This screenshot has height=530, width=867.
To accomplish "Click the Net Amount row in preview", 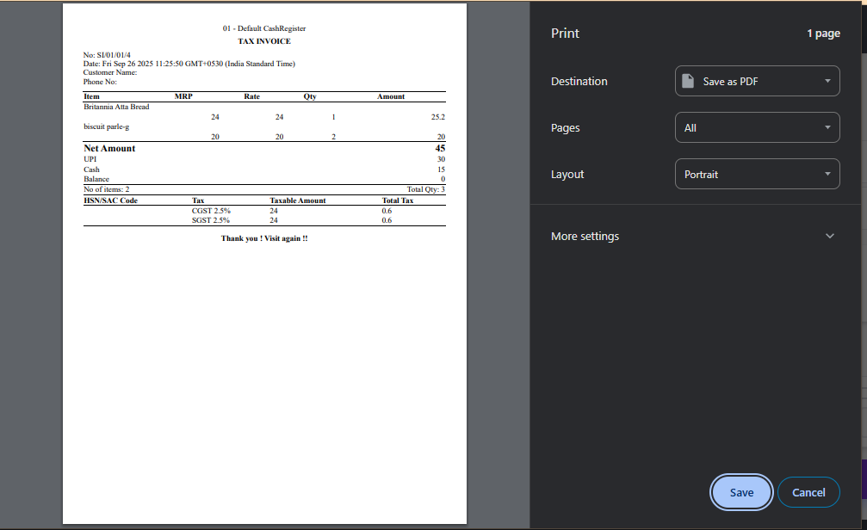I will point(109,149).
